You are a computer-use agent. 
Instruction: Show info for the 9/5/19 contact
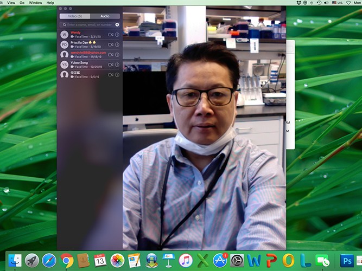[x=117, y=75]
